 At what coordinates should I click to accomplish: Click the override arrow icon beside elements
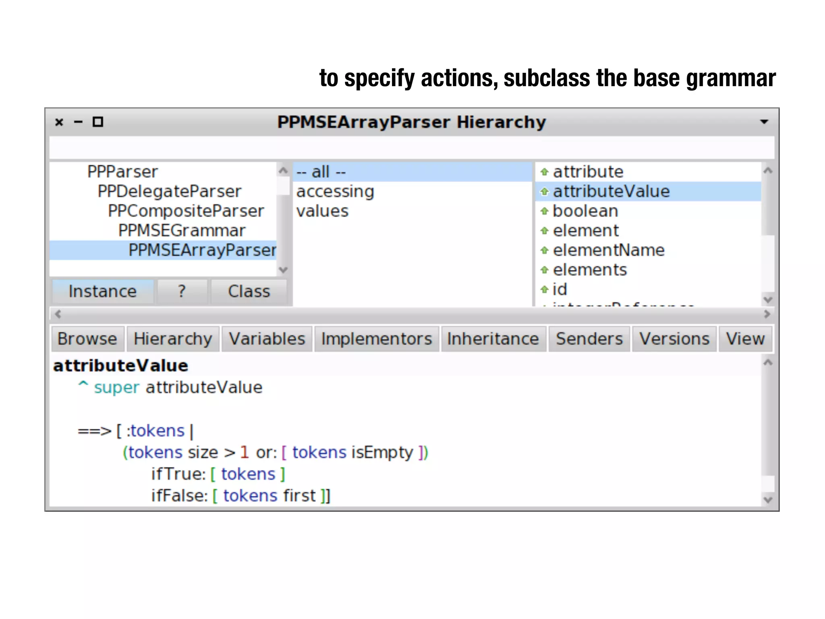(x=544, y=270)
